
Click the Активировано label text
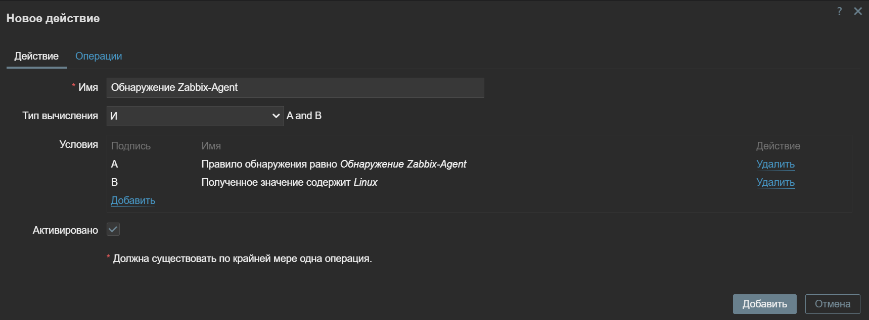(x=65, y=230)
